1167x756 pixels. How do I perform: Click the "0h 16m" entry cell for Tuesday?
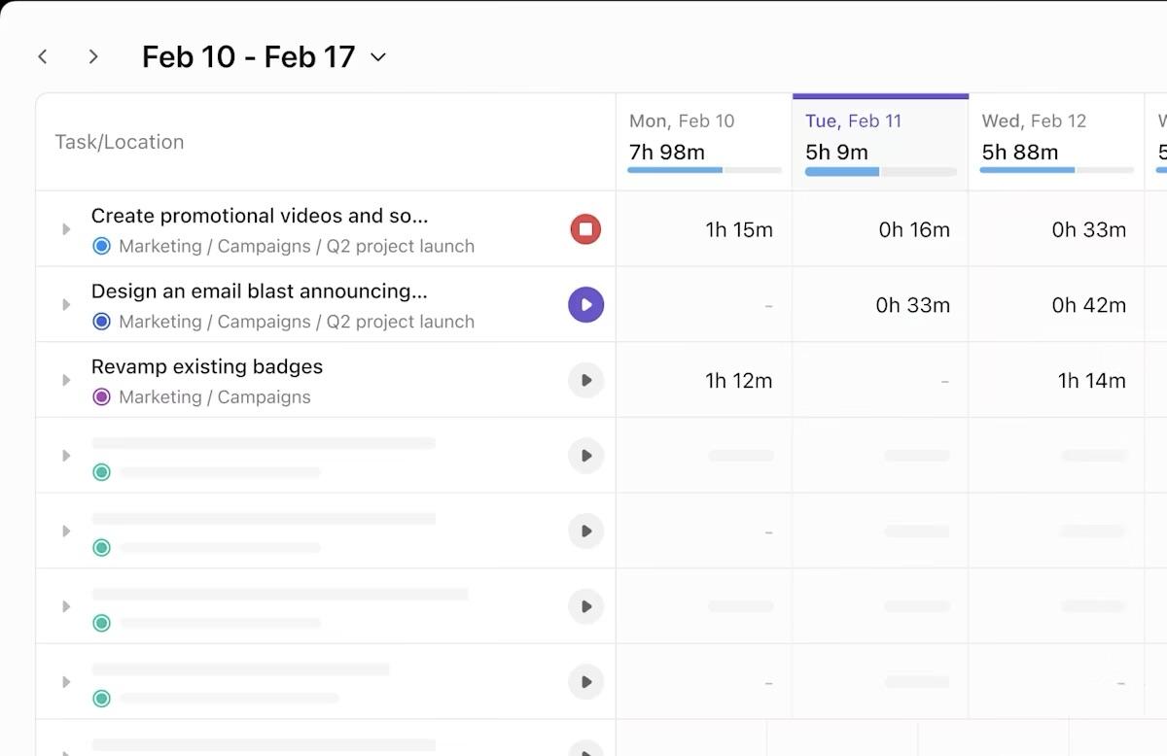tap(913, 228)
